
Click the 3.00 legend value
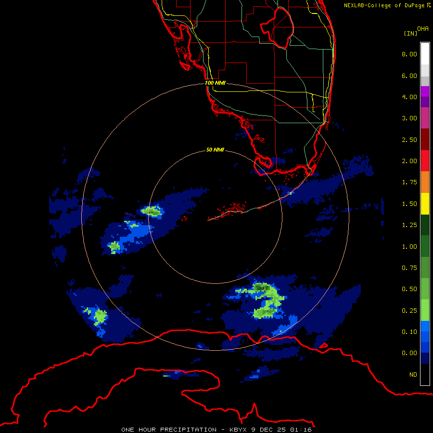[x=409, y=118]
